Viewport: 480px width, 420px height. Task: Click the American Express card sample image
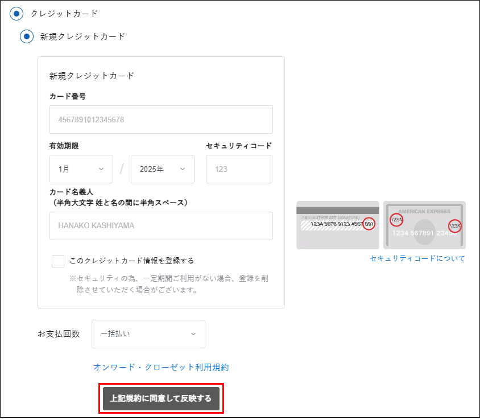(x=424, y=225)
